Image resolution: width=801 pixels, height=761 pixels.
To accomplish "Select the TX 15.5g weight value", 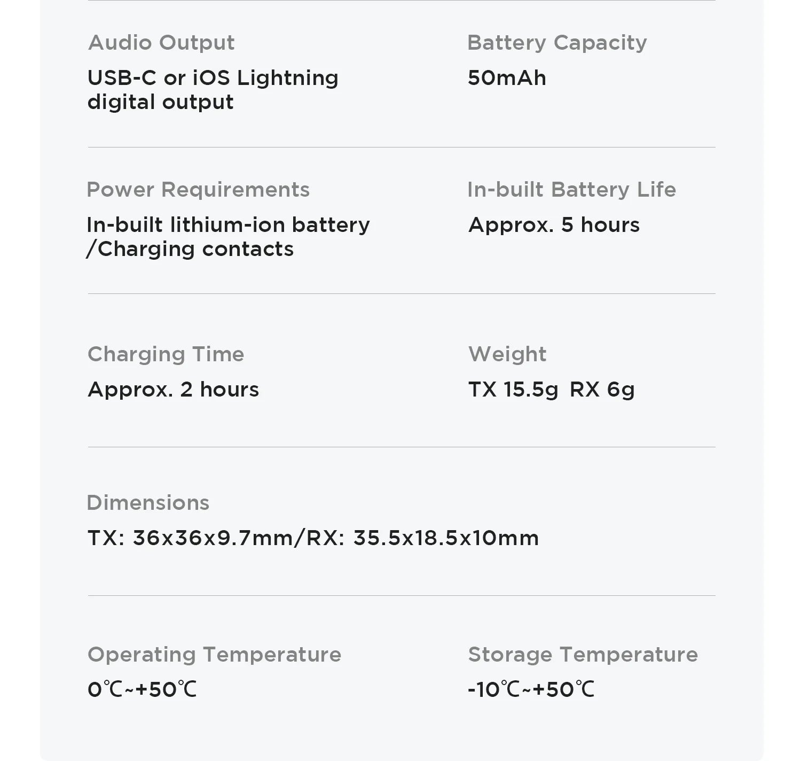I will tap(513, 390).
